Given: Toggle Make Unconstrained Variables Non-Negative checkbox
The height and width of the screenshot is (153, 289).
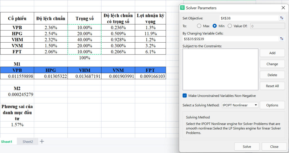Looking at the screenshot, I should (x=185, y=96).
